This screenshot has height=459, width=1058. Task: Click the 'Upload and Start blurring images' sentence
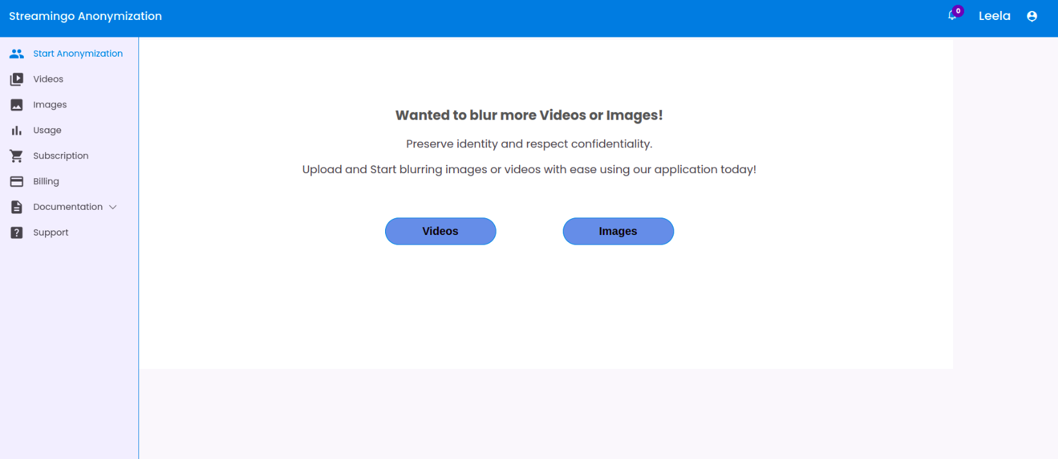tap(529, 169)
